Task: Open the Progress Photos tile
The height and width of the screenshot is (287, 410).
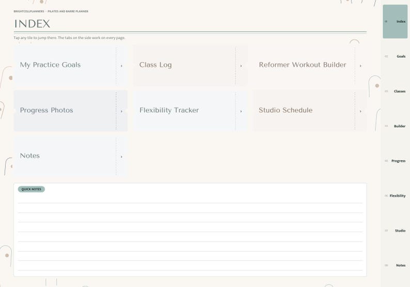Action: coord(71,111)
